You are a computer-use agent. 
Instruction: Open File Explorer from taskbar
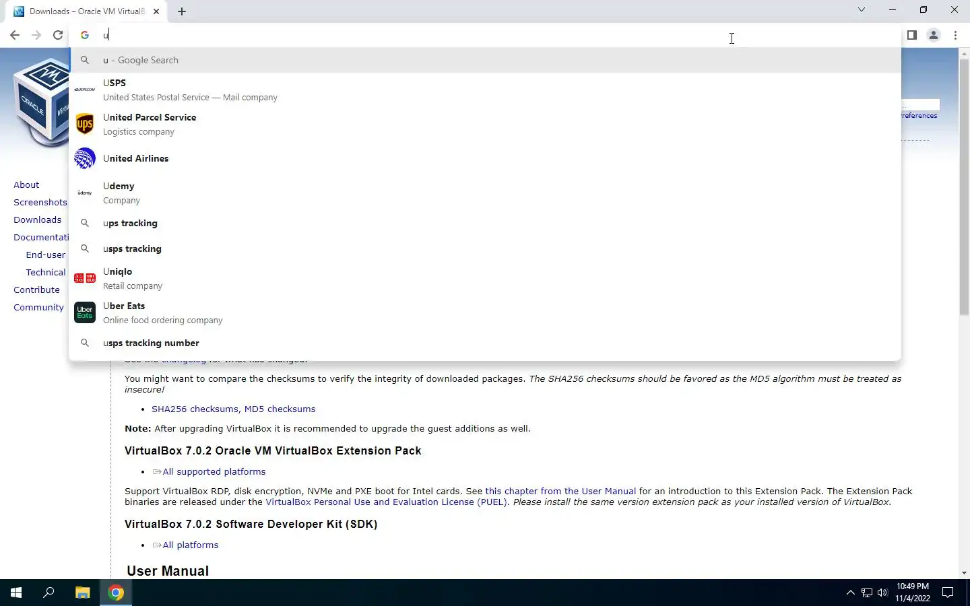point(82,593)
